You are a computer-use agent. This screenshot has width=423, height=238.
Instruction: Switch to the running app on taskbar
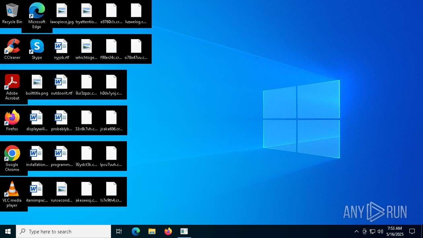tap(184, 231)
